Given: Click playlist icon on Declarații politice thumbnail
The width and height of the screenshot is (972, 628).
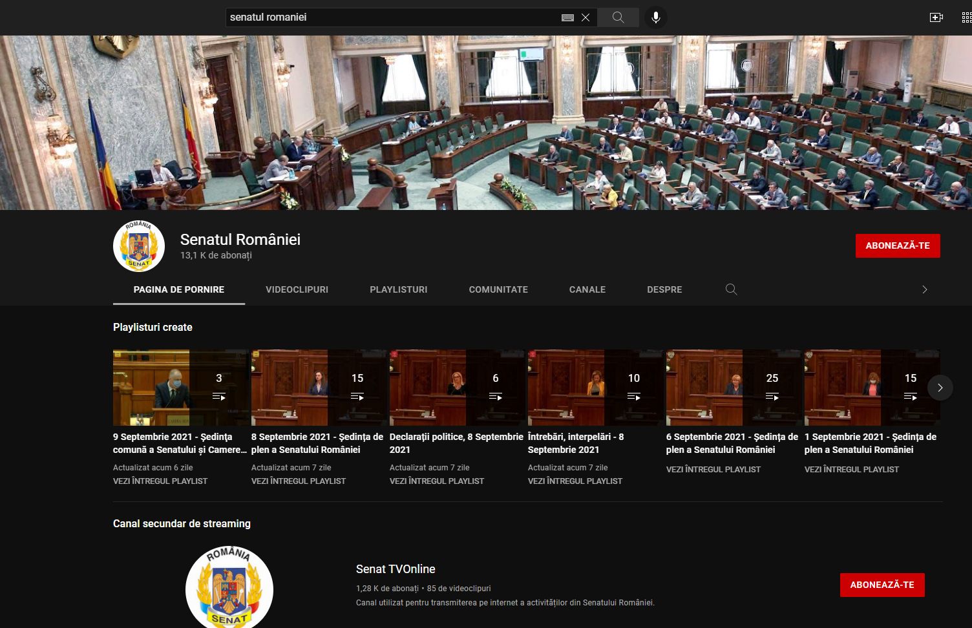Looking at the screenshot, I should [x=495, y=397].
